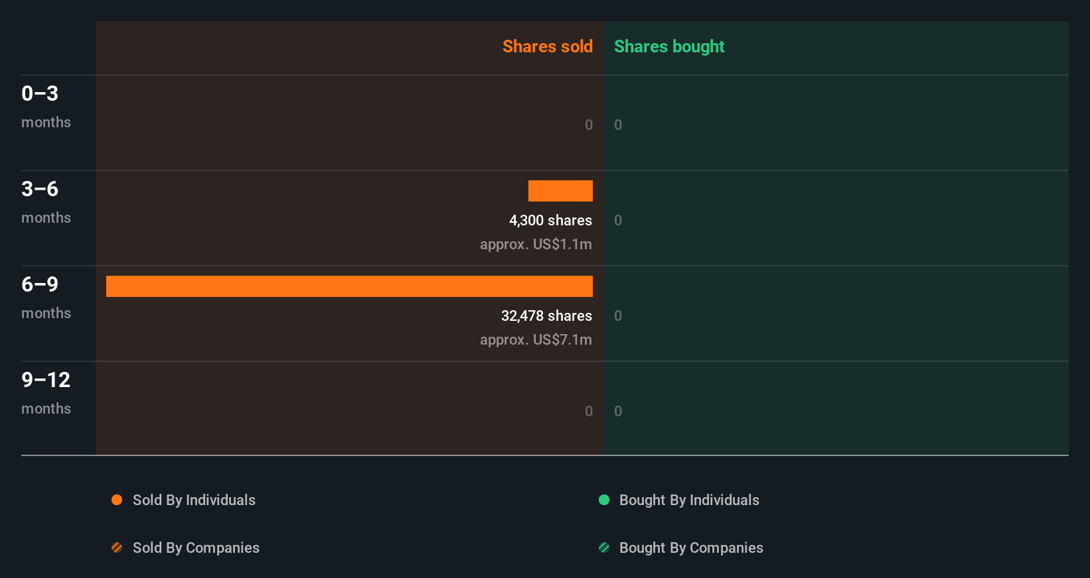This screenshot has width=1090, height=578.
Task: Click the 32,478 shares value
Action: [546, 316]
